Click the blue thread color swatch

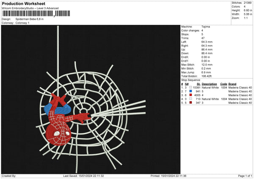tap(190, 91)
